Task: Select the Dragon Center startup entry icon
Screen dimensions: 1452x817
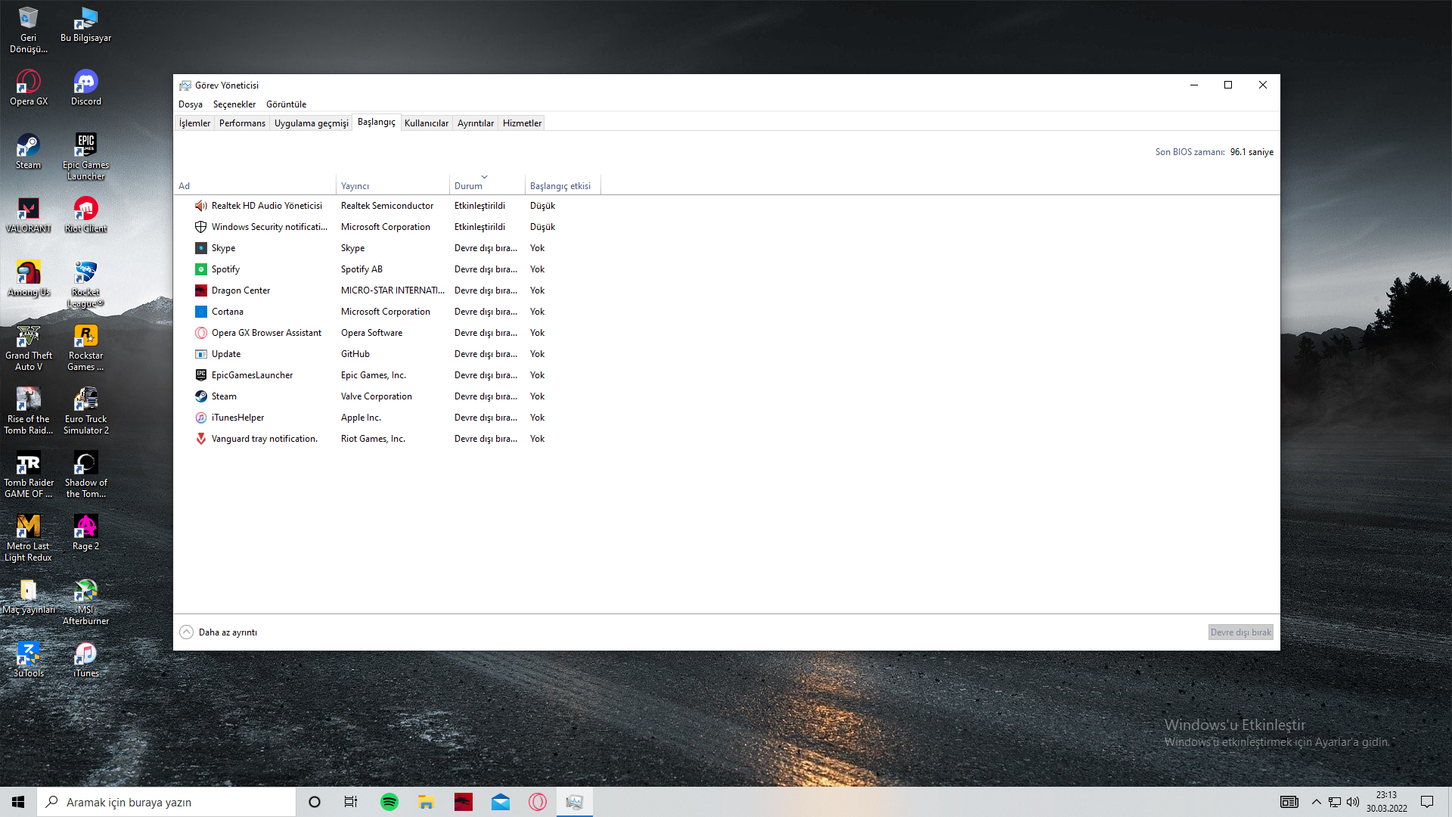Action: click(x=200, y=290)
